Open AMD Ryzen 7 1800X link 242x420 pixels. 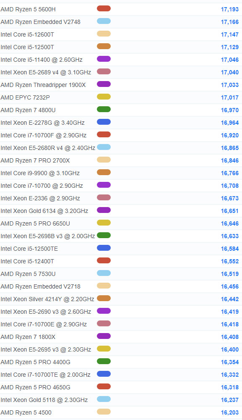28,337
